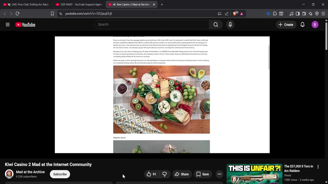328x184 pixels.
Task: Reload the current page
Action: click(17, 14)
